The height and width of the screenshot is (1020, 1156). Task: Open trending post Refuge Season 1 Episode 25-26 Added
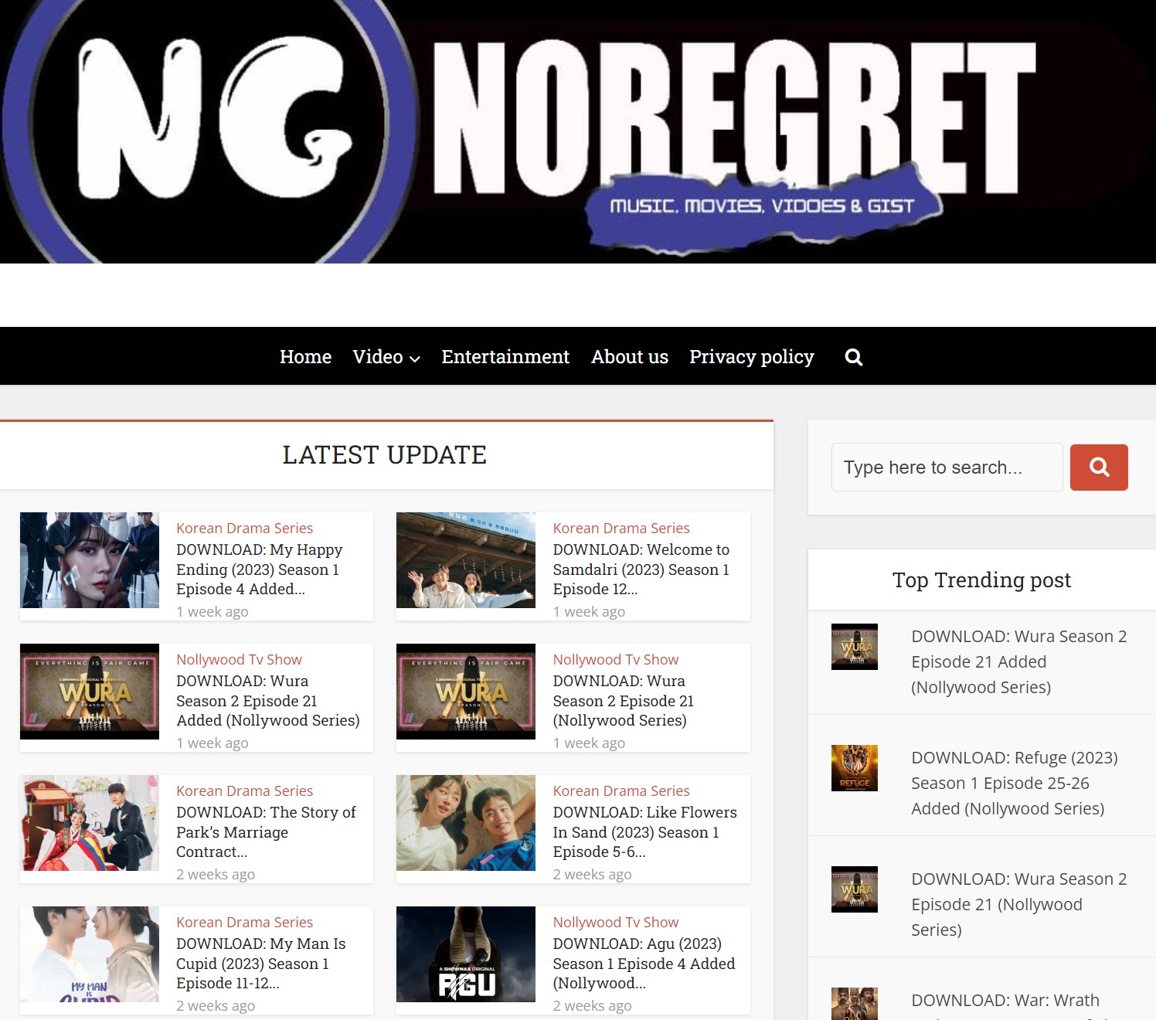[x=1015, y=783]
